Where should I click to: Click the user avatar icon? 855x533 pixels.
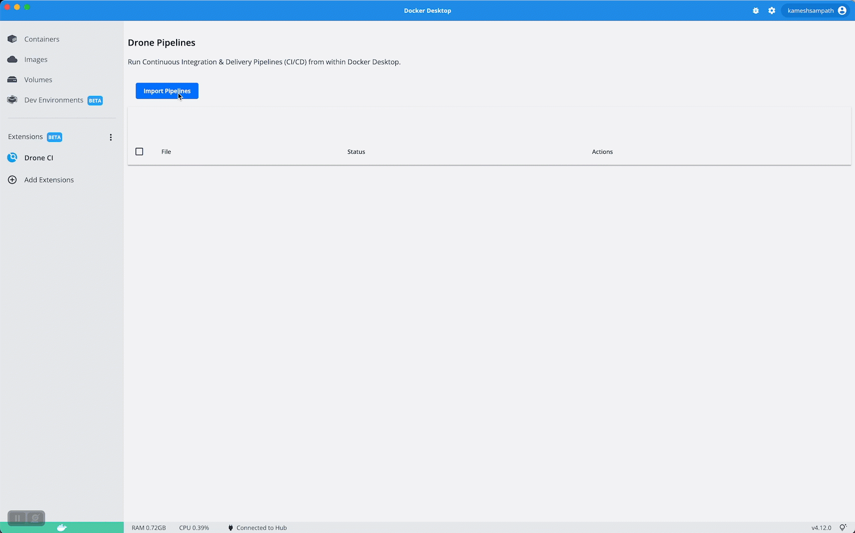coord(842,10)
